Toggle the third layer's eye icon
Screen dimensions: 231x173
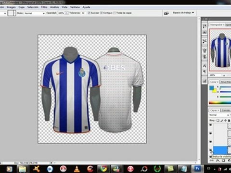[211, 142]
